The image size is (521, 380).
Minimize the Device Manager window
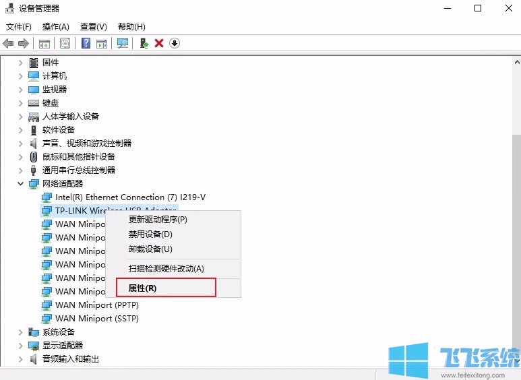point(448,8)
